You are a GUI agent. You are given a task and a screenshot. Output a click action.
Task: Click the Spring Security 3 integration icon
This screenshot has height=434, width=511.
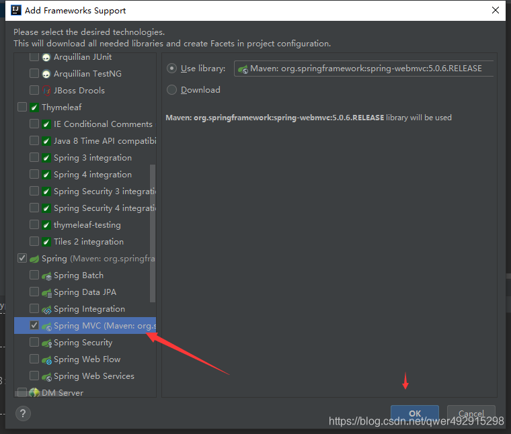[x=46, y=191]
